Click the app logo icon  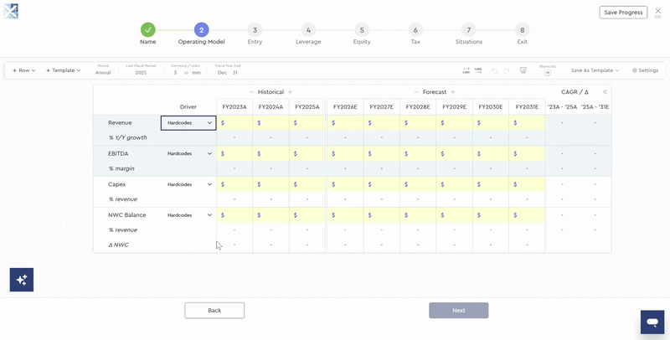10,11
